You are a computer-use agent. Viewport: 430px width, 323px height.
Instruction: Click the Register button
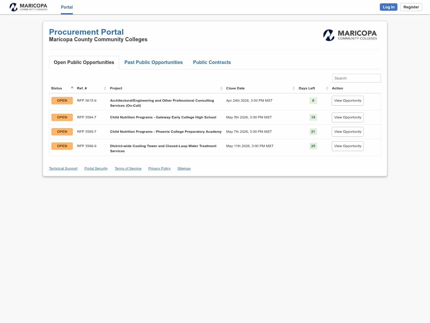(411, 7)
